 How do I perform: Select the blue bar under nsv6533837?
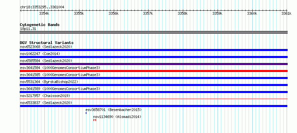[154, 106]
